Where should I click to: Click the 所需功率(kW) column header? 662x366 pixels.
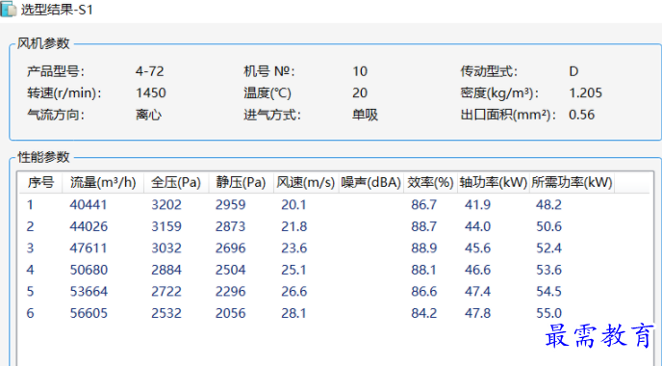pyautogui.click(x=572, y=183)
